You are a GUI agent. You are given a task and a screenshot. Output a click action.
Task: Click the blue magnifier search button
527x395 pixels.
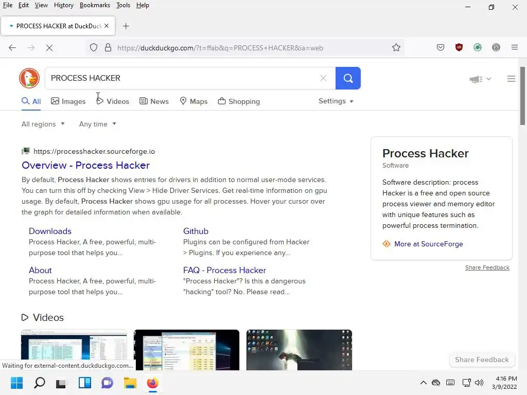(348, 78)
